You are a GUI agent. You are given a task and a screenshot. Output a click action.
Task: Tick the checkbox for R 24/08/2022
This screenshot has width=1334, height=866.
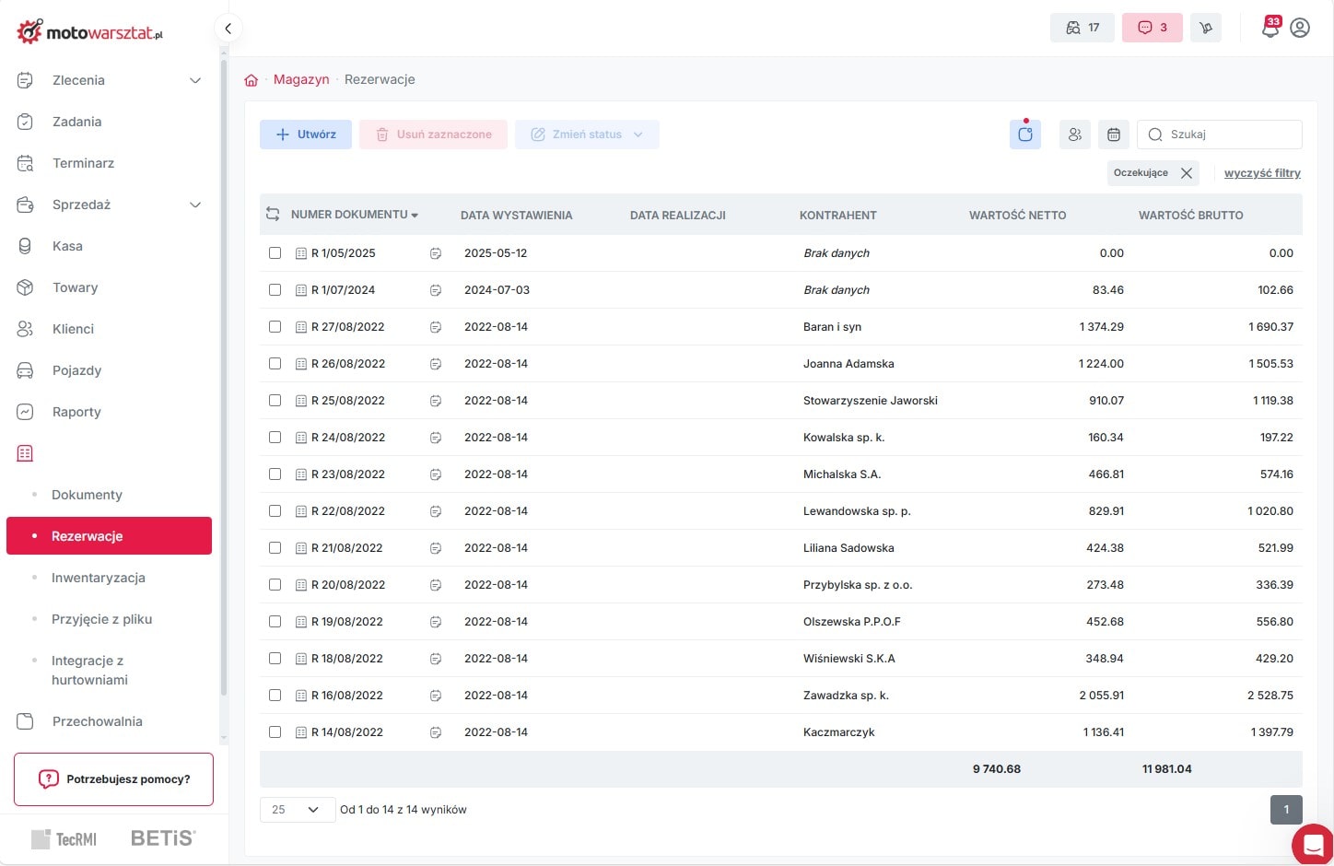pyautogui.click(x=275, y=438)
